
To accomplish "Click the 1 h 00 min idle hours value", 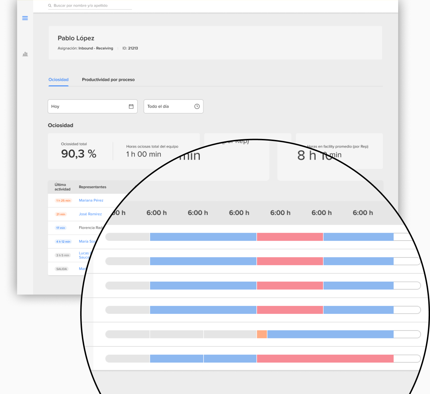I will click(x=143, y=154).
